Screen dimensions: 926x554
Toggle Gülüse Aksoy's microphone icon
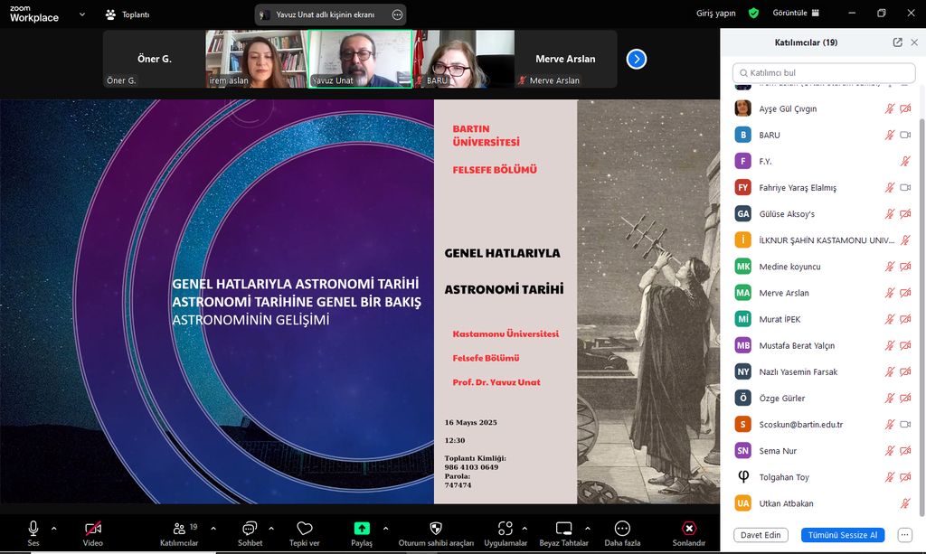coord(890,214)
